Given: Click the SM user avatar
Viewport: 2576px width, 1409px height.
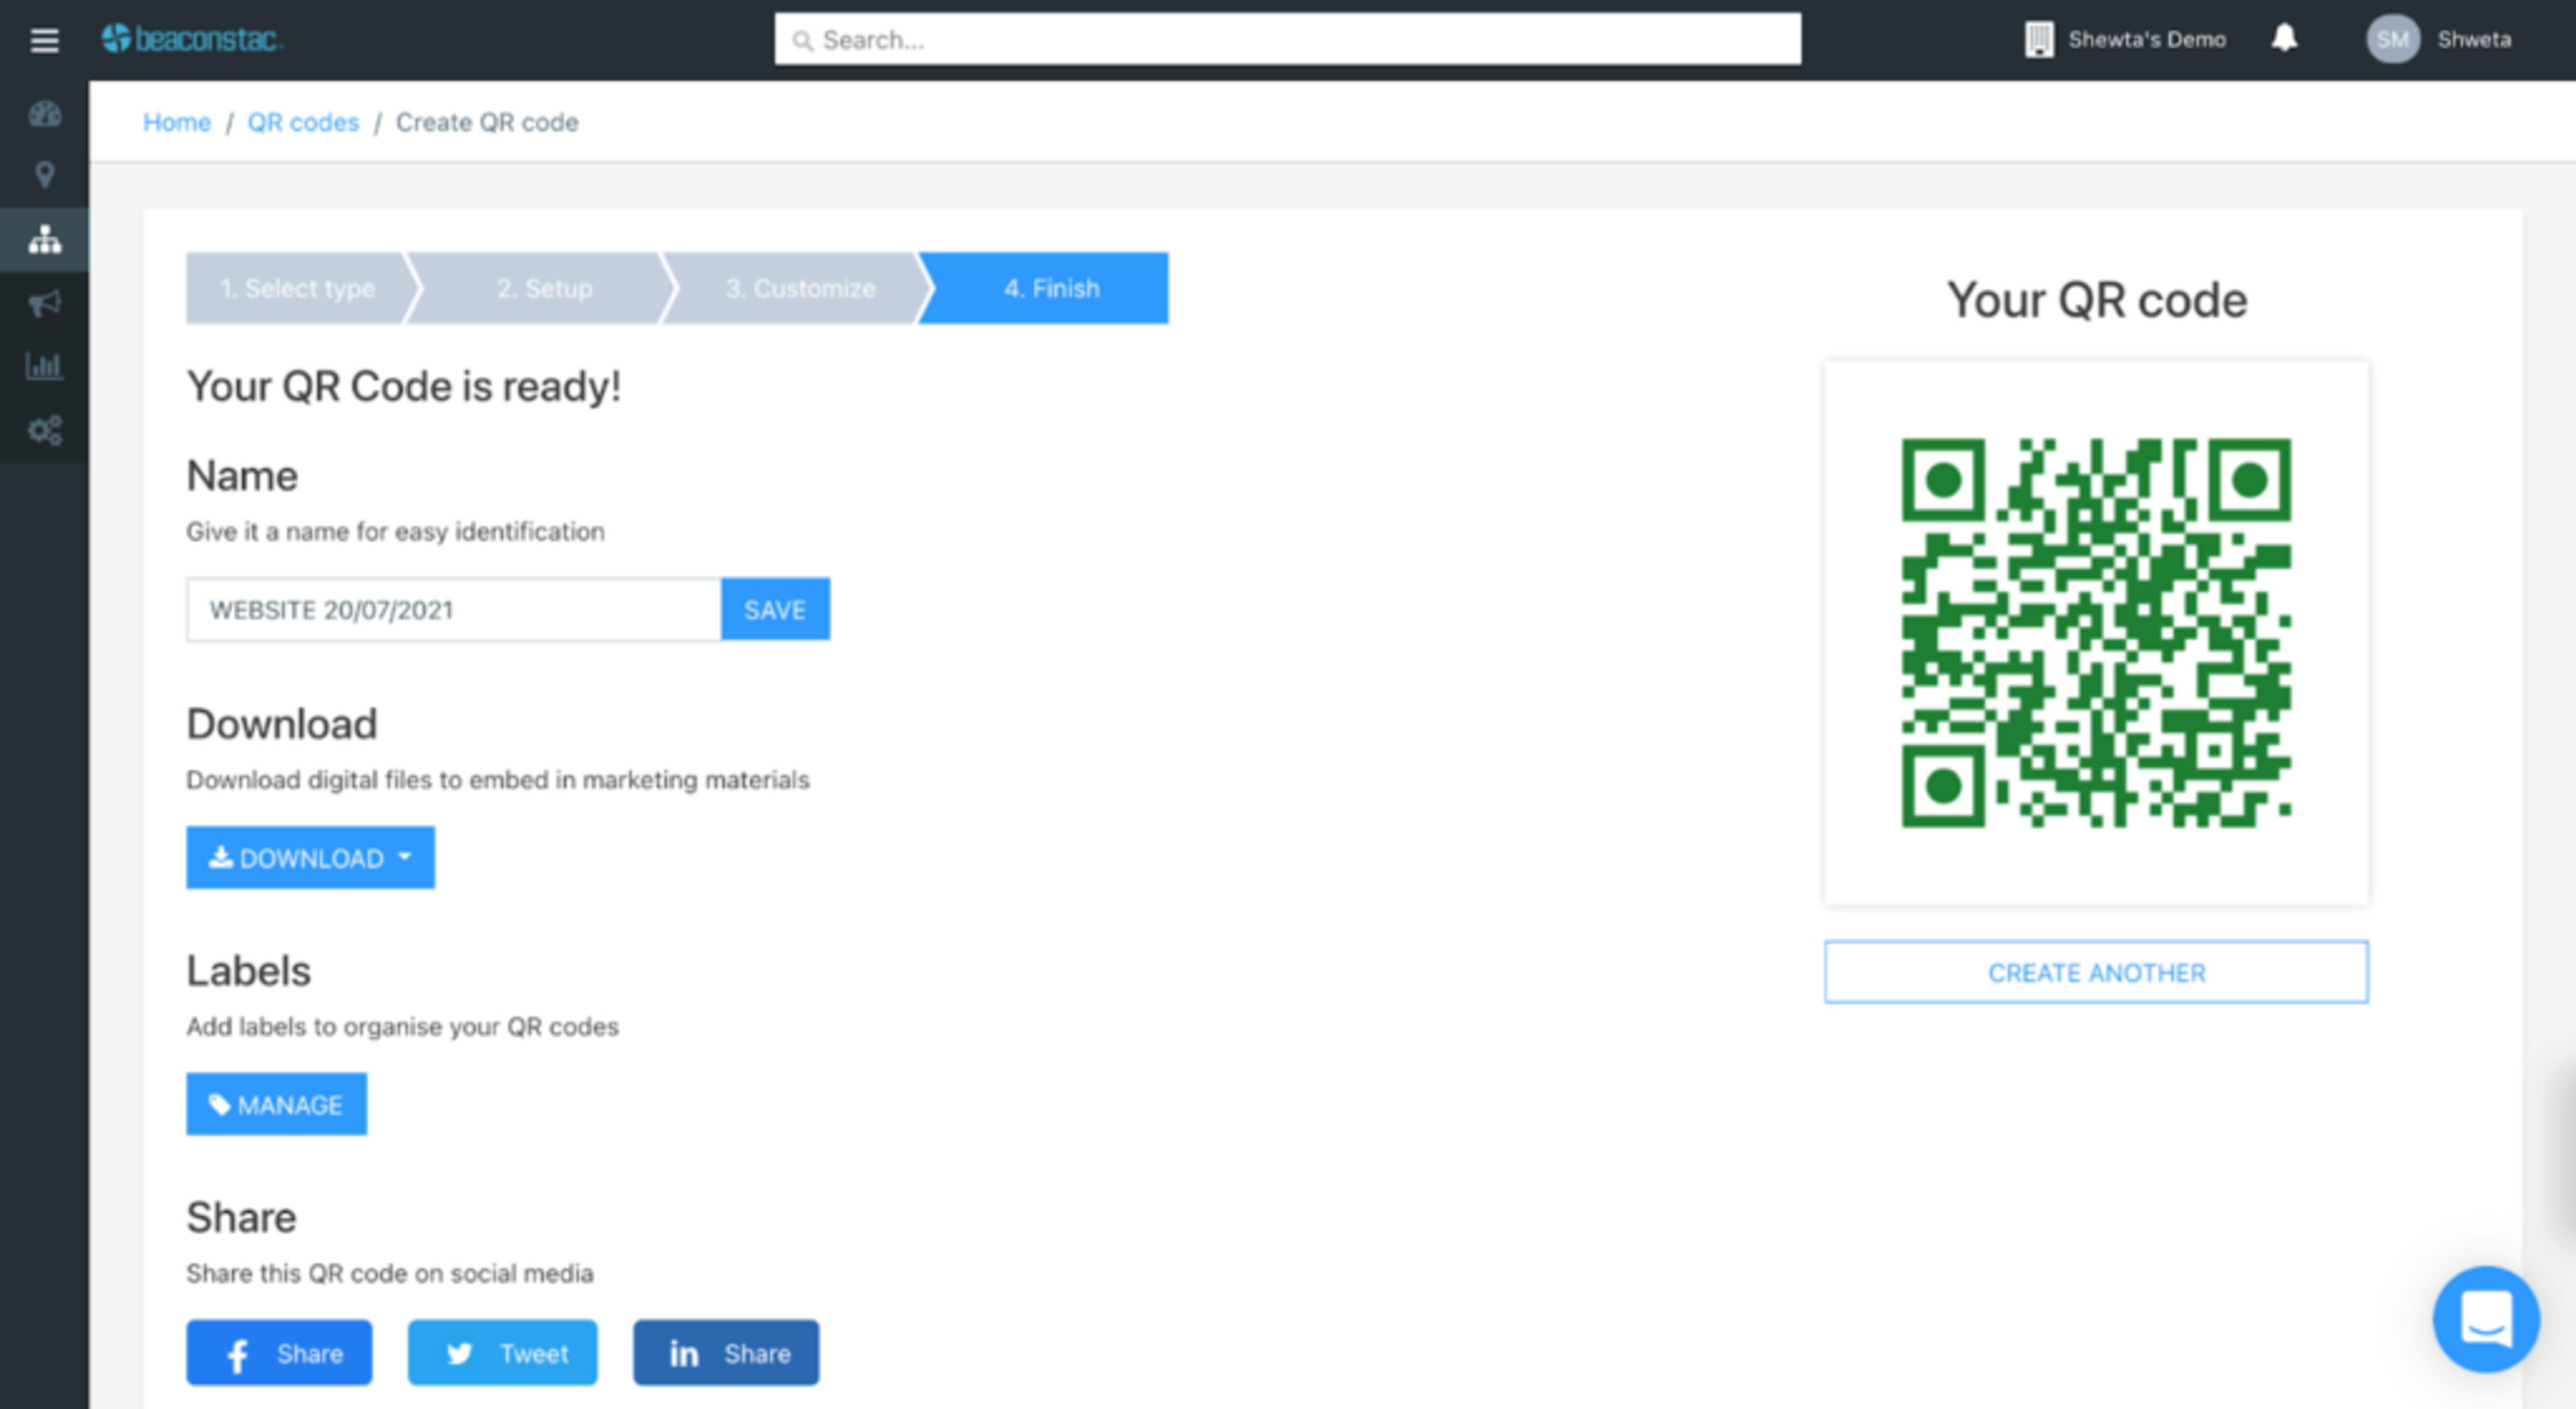Looking at the screenshot, I should tap(2392, 39).
